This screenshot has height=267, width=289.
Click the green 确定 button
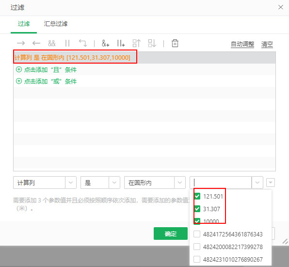click(171, 234)
